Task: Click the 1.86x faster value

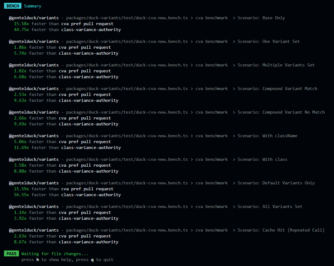Action: [20, 47]
